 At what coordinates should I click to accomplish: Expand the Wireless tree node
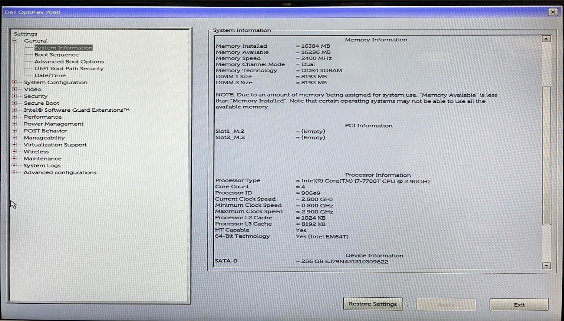point(14,152)
